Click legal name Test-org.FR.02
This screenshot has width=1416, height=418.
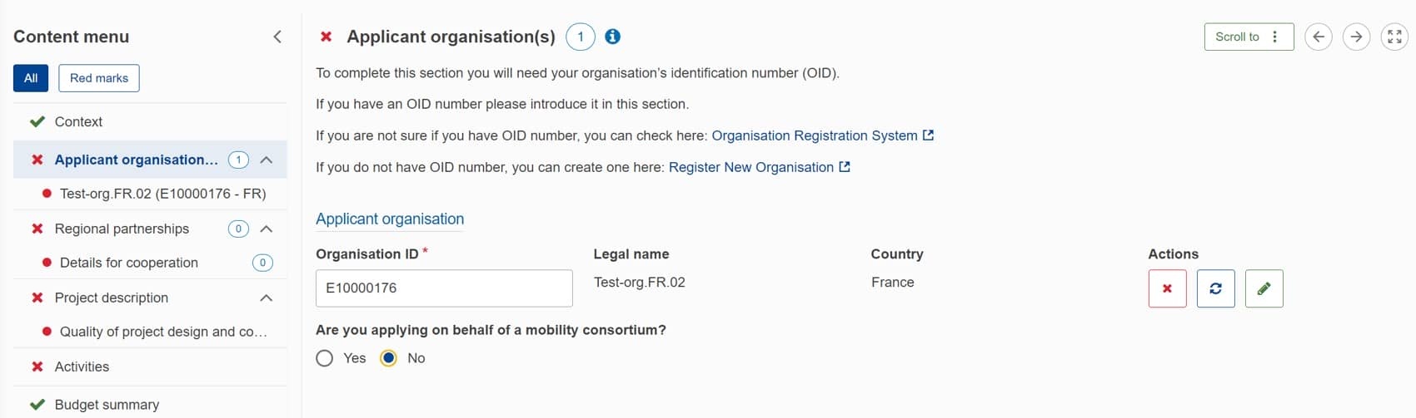coord(640,283)
